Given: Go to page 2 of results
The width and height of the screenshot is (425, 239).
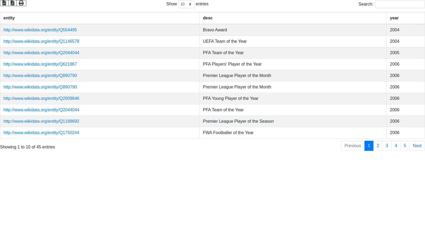Looking at the screenshot, I should 378,146.
